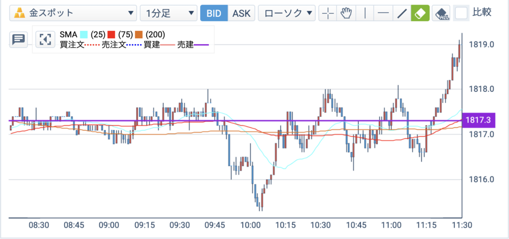Click the red SMA 75 color swatch
The width and height of the screenshot is (509, 239).
[x=111, y=34]
